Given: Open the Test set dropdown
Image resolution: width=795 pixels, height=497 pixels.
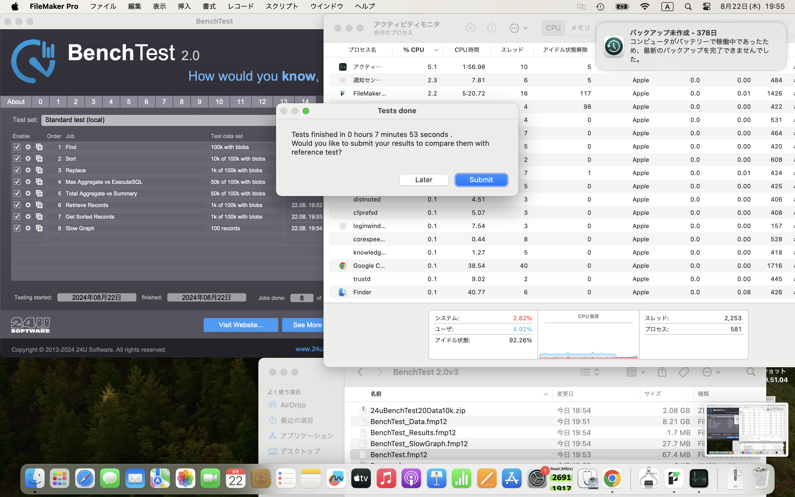Looking at the screenshot, I should coord(159,120).
